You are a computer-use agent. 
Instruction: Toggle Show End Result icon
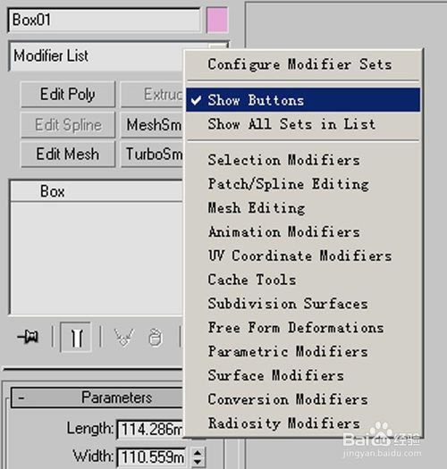click(76, 337)
